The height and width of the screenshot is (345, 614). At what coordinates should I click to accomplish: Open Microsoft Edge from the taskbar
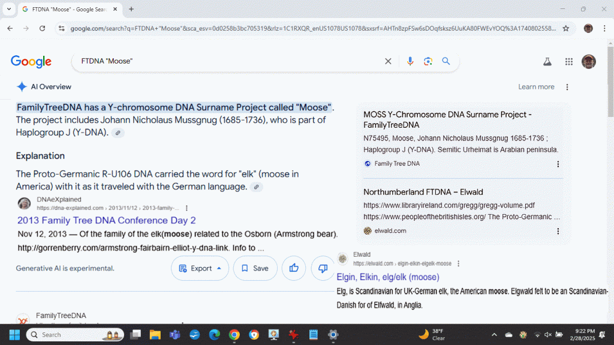coord(214,334)
